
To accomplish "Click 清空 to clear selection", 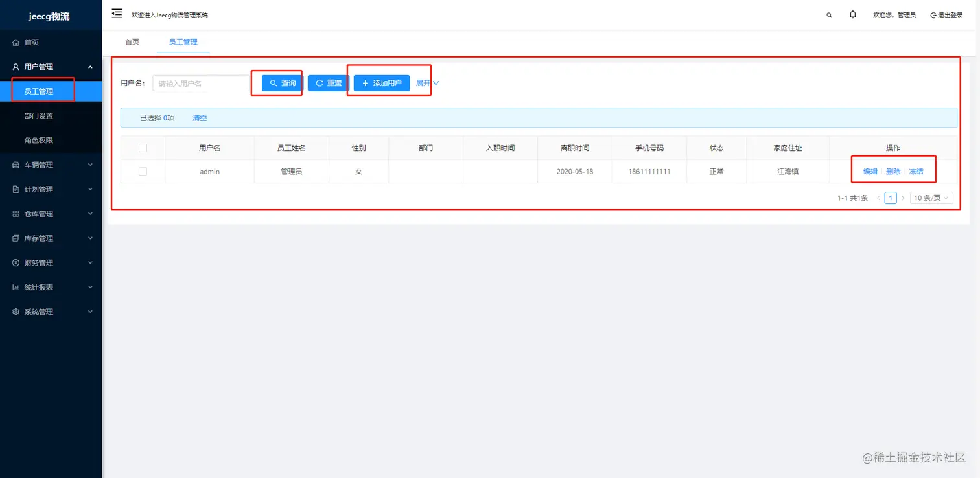I will pos(200,118).
